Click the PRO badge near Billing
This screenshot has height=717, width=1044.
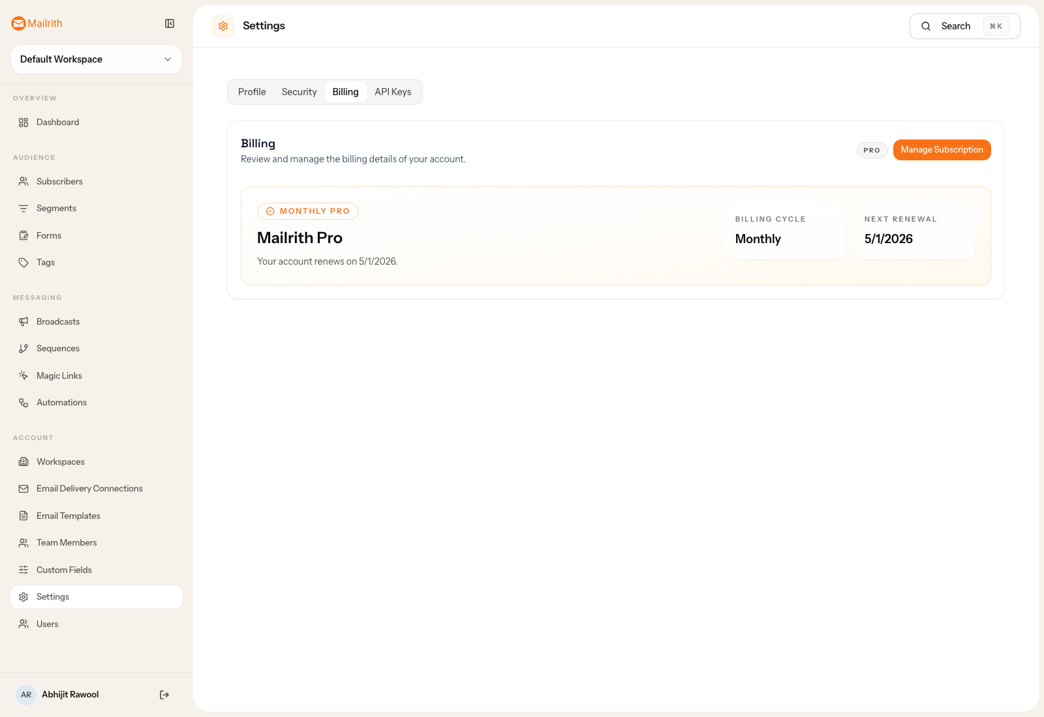[872, 150]
